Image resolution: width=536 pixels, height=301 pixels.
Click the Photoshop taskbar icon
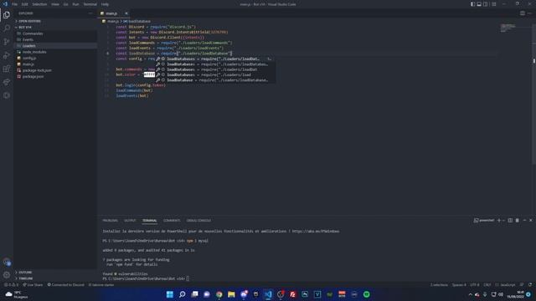click(305, 294)
